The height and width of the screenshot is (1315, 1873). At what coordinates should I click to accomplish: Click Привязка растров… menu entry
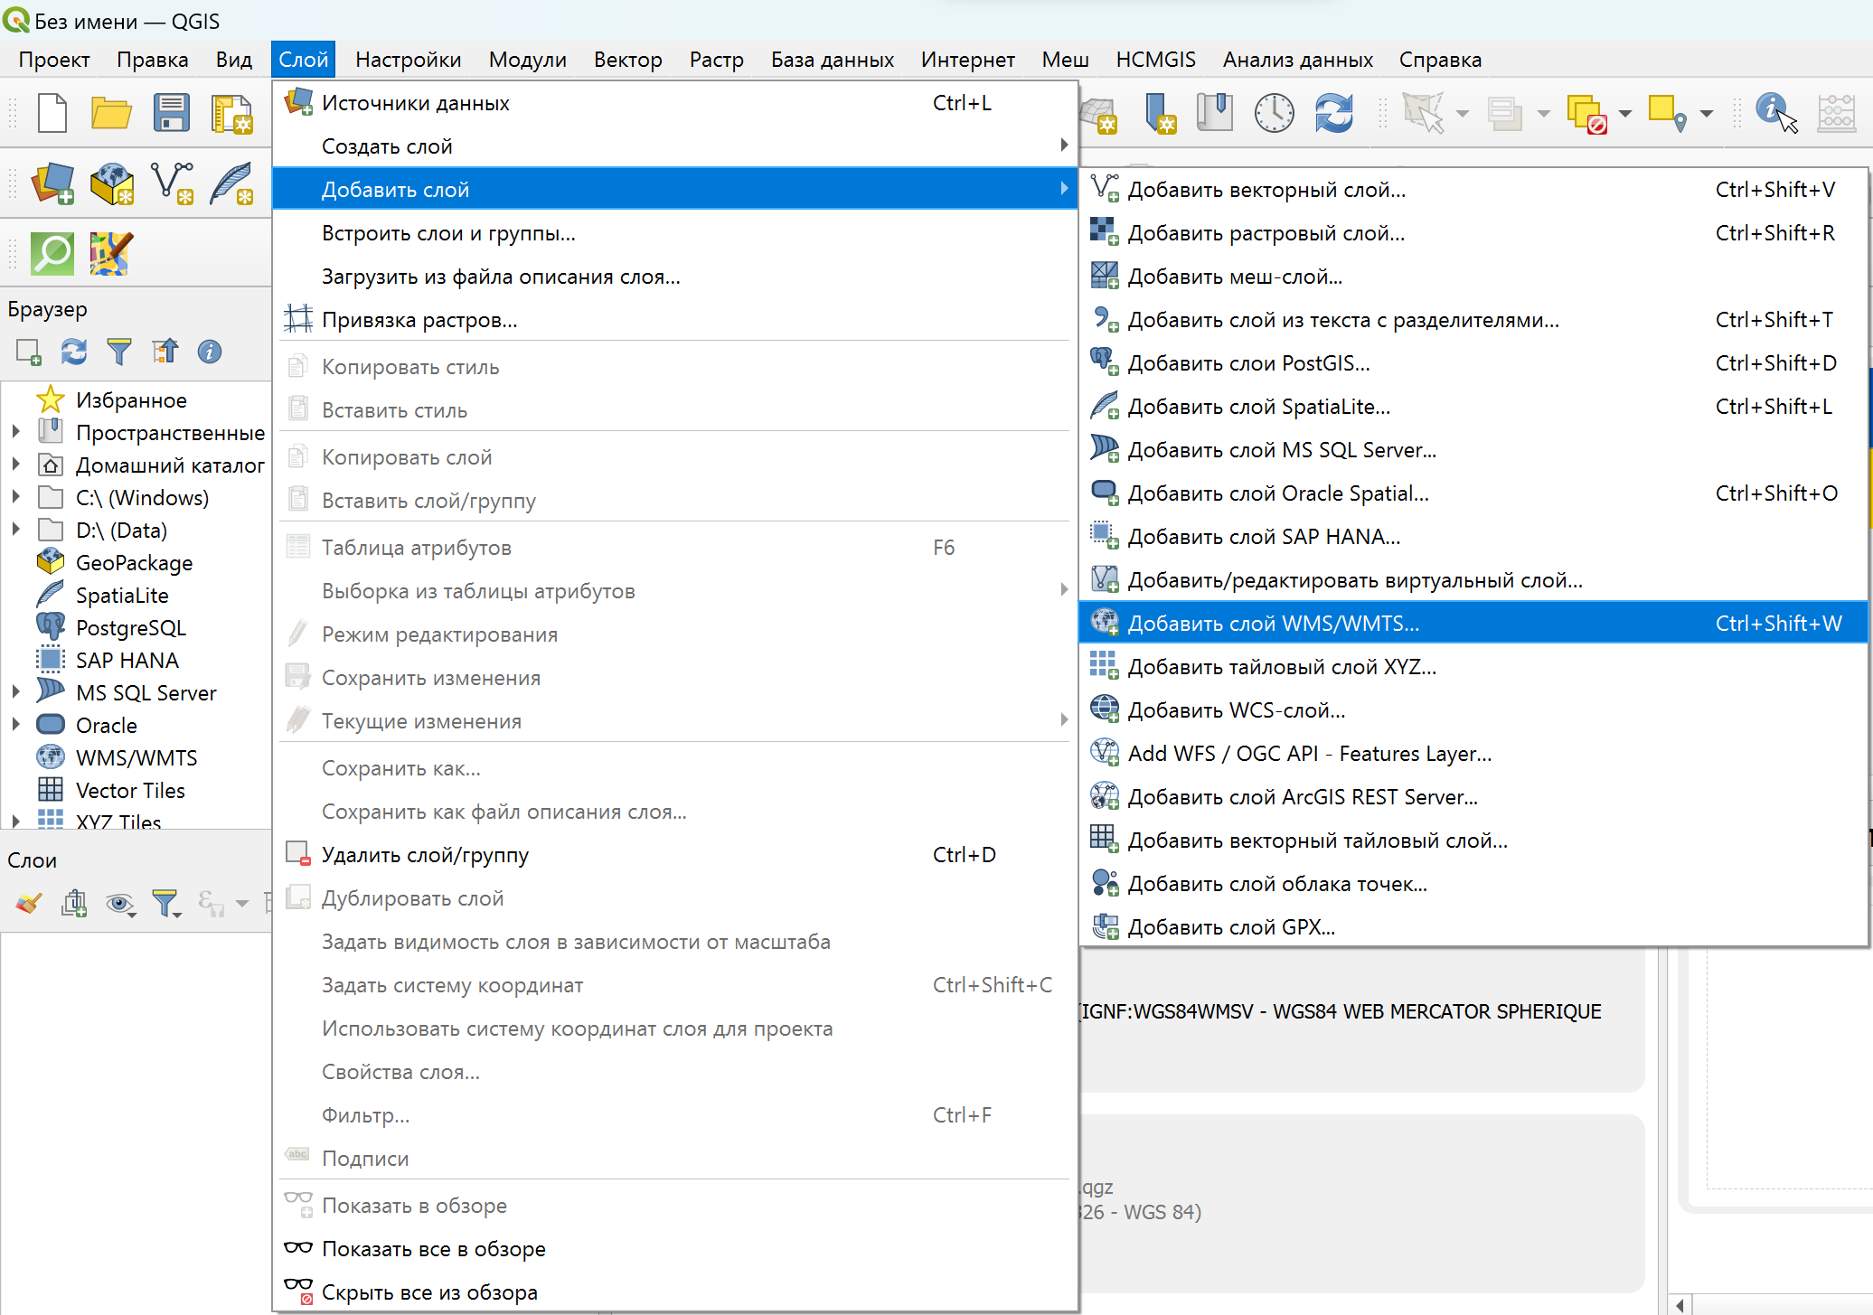pyautogui.click(x=674, y=320)
